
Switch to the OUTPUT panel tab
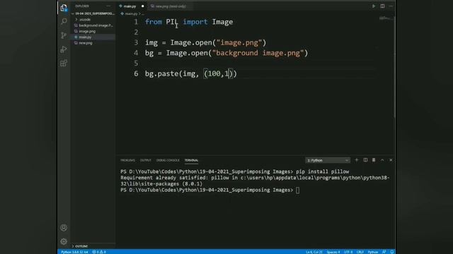(x=146, y=160)
